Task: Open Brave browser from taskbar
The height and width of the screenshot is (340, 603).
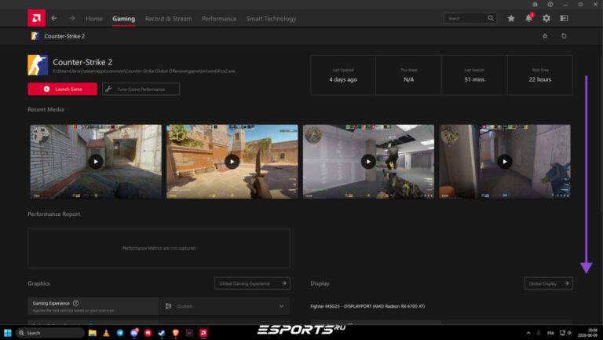Action: pos(175,333)
